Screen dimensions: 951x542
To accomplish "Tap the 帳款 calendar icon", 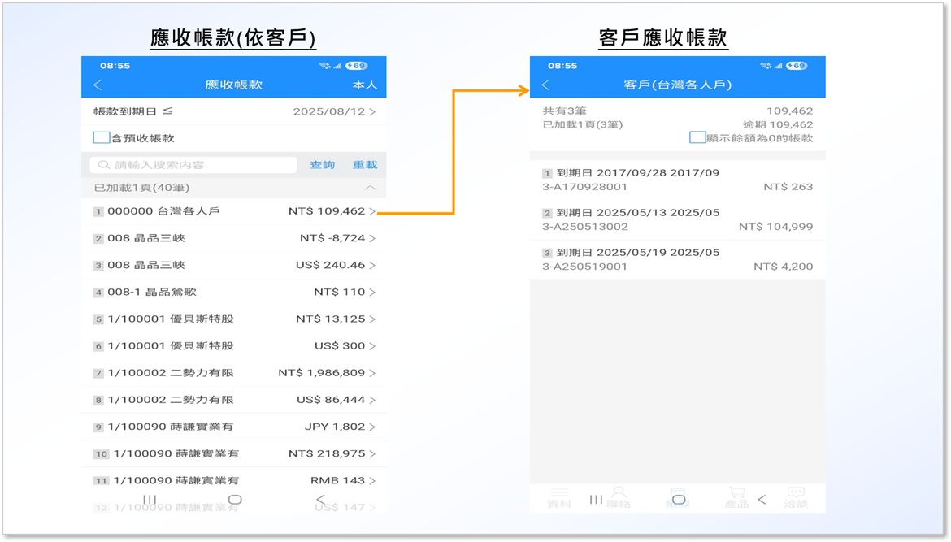I will (x=677, y=493).
